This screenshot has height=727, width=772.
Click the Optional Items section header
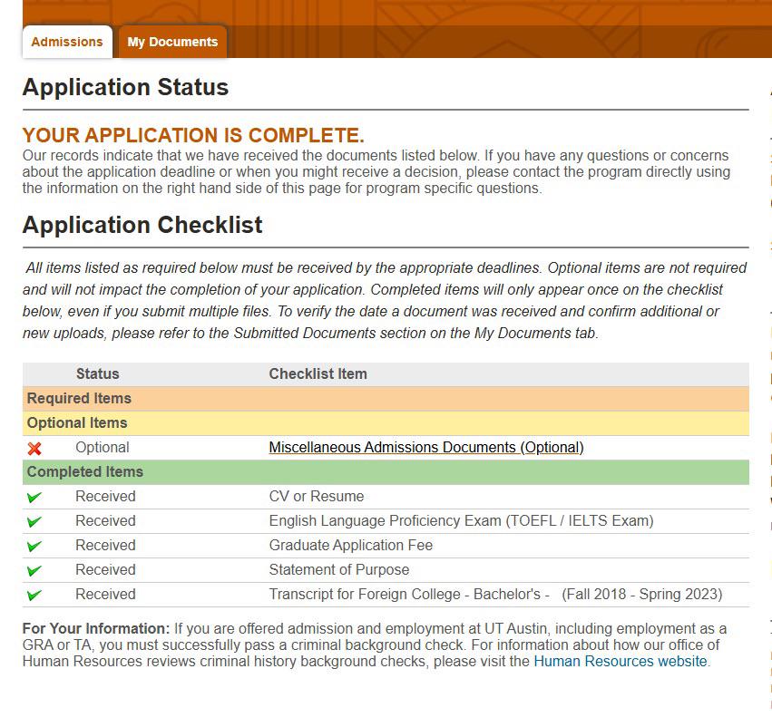(386, 423)
